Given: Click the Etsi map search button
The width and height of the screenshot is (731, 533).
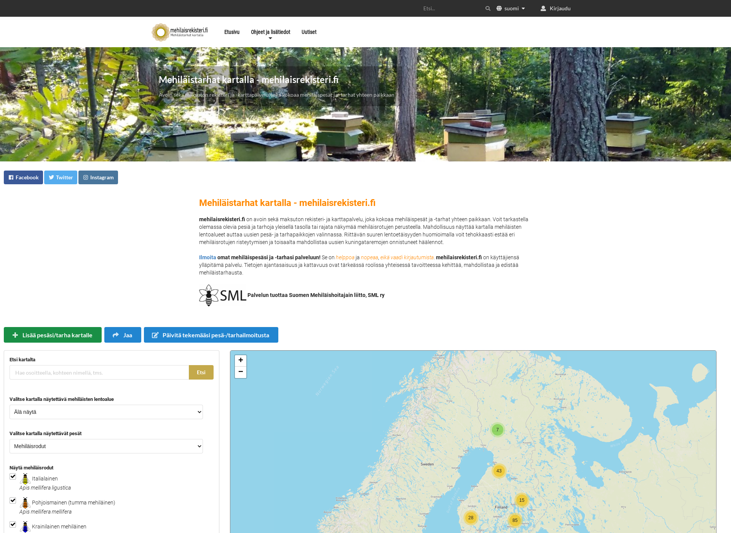Looking at the screenshot, I should click(201, 372).
